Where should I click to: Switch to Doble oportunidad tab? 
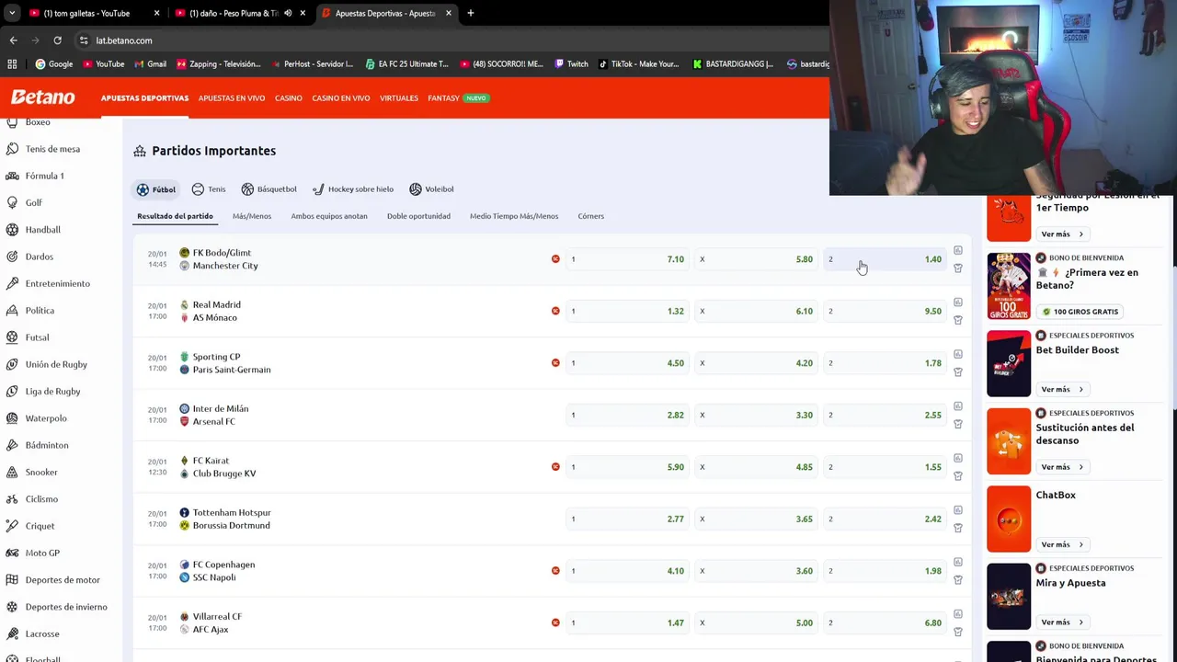[418, 216]
